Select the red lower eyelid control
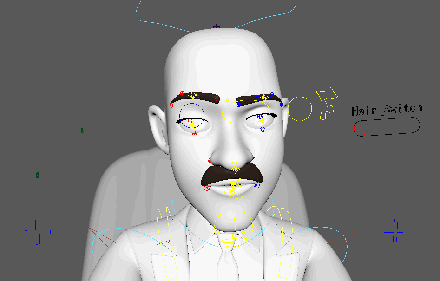The image size is (440, 281). [194, 133]
